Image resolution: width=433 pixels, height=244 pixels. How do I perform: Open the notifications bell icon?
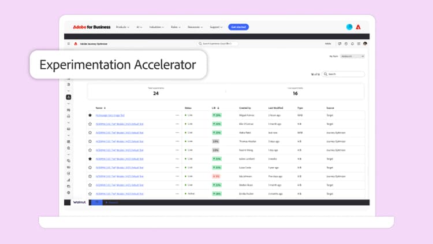coord(352,44)
